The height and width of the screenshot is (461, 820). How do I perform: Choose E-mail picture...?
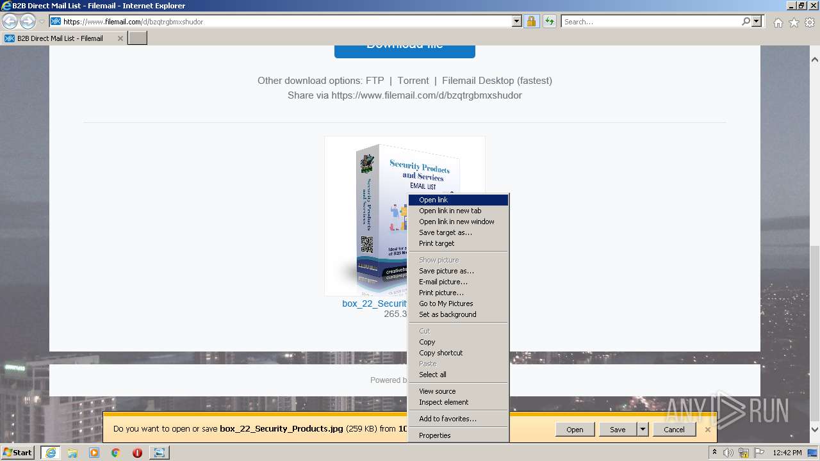pos(459,282)
